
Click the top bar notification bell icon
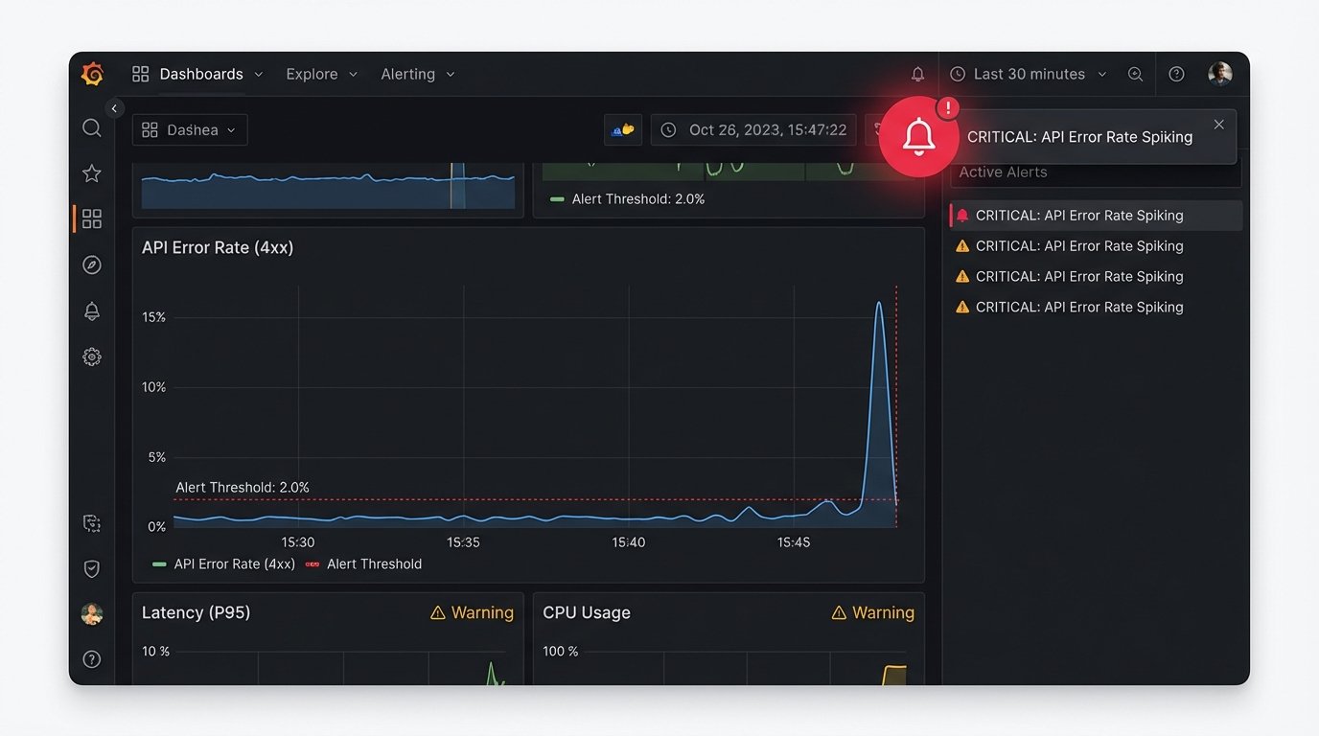[917, 75]
